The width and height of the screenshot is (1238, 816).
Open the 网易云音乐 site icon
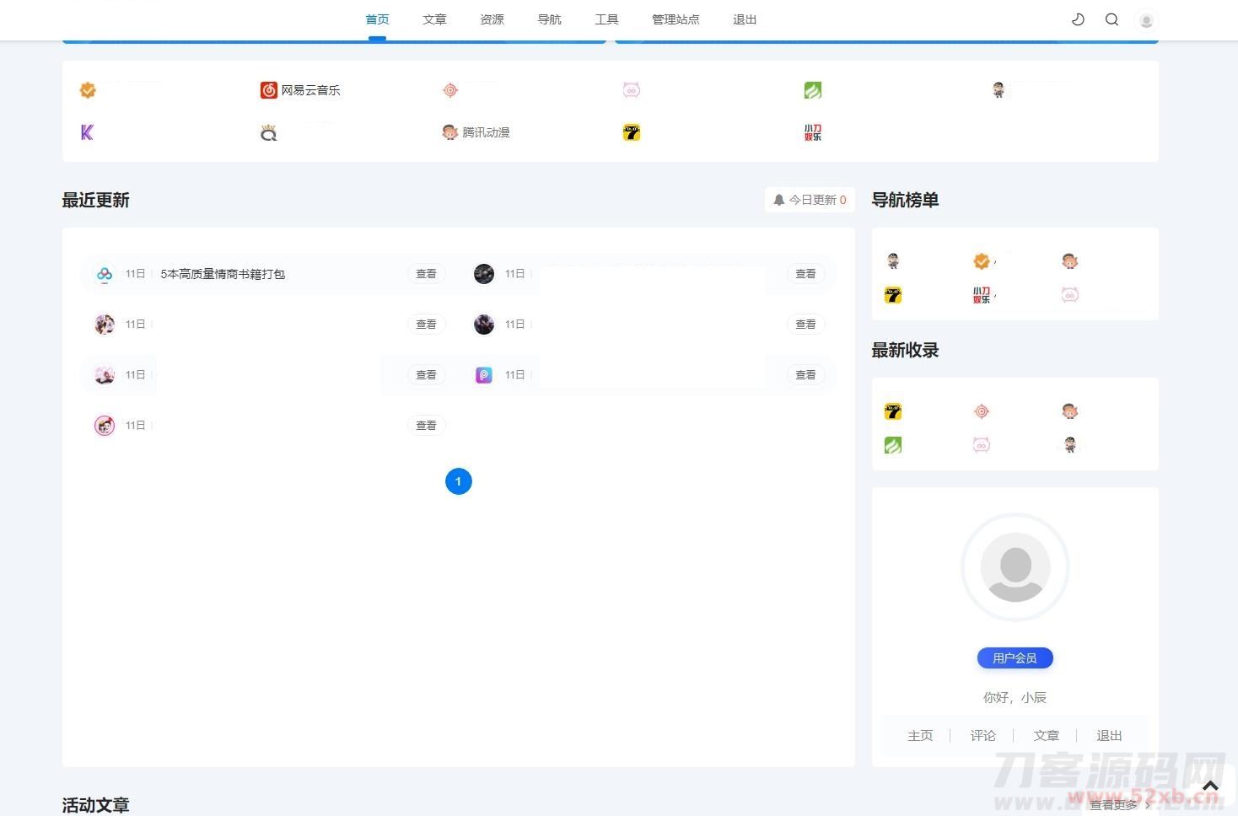coord(268,89)
